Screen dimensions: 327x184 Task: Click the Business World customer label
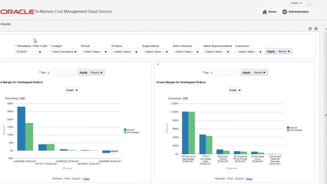point(223,159)
